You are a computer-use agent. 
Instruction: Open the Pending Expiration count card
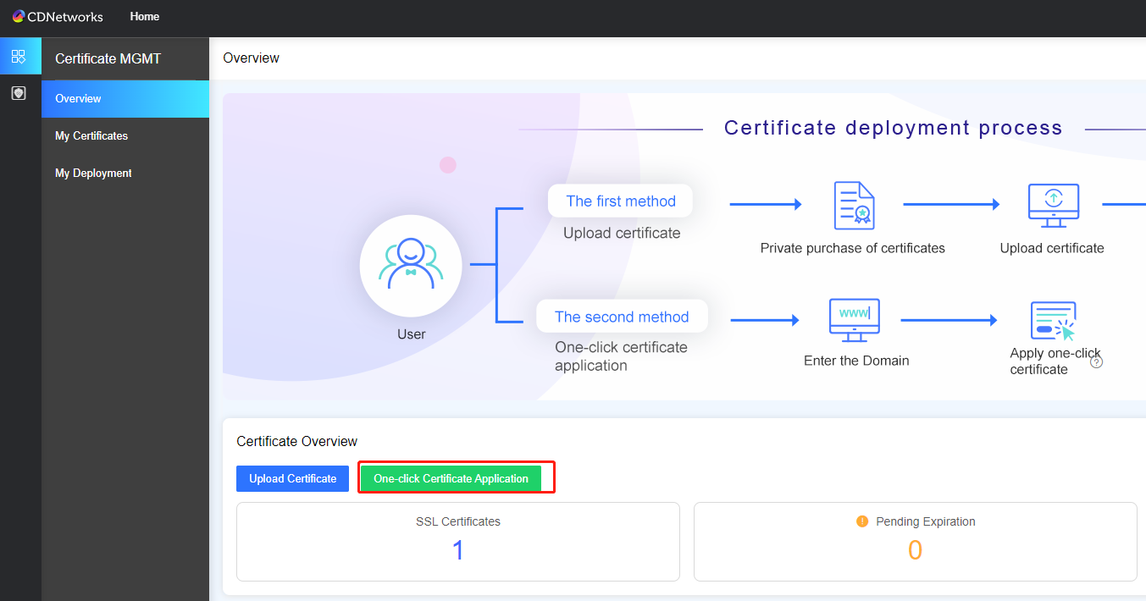916,542
